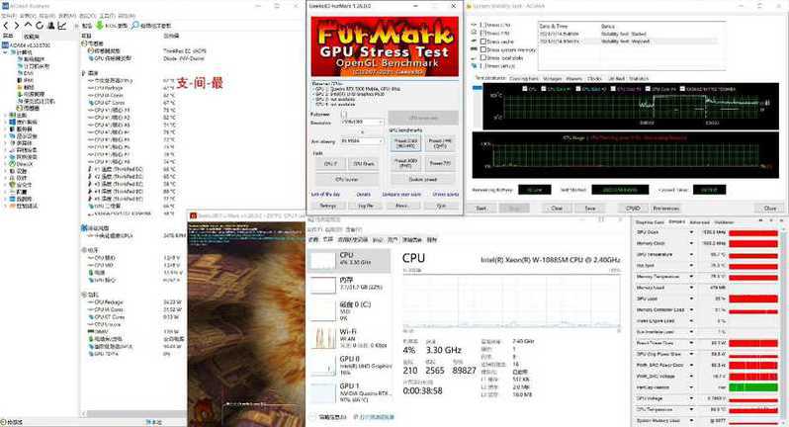789x427 pixels.
Task: Switch to 收藏夹 Favorites tab in AIDA64
Action: click(x=32, y=37)
